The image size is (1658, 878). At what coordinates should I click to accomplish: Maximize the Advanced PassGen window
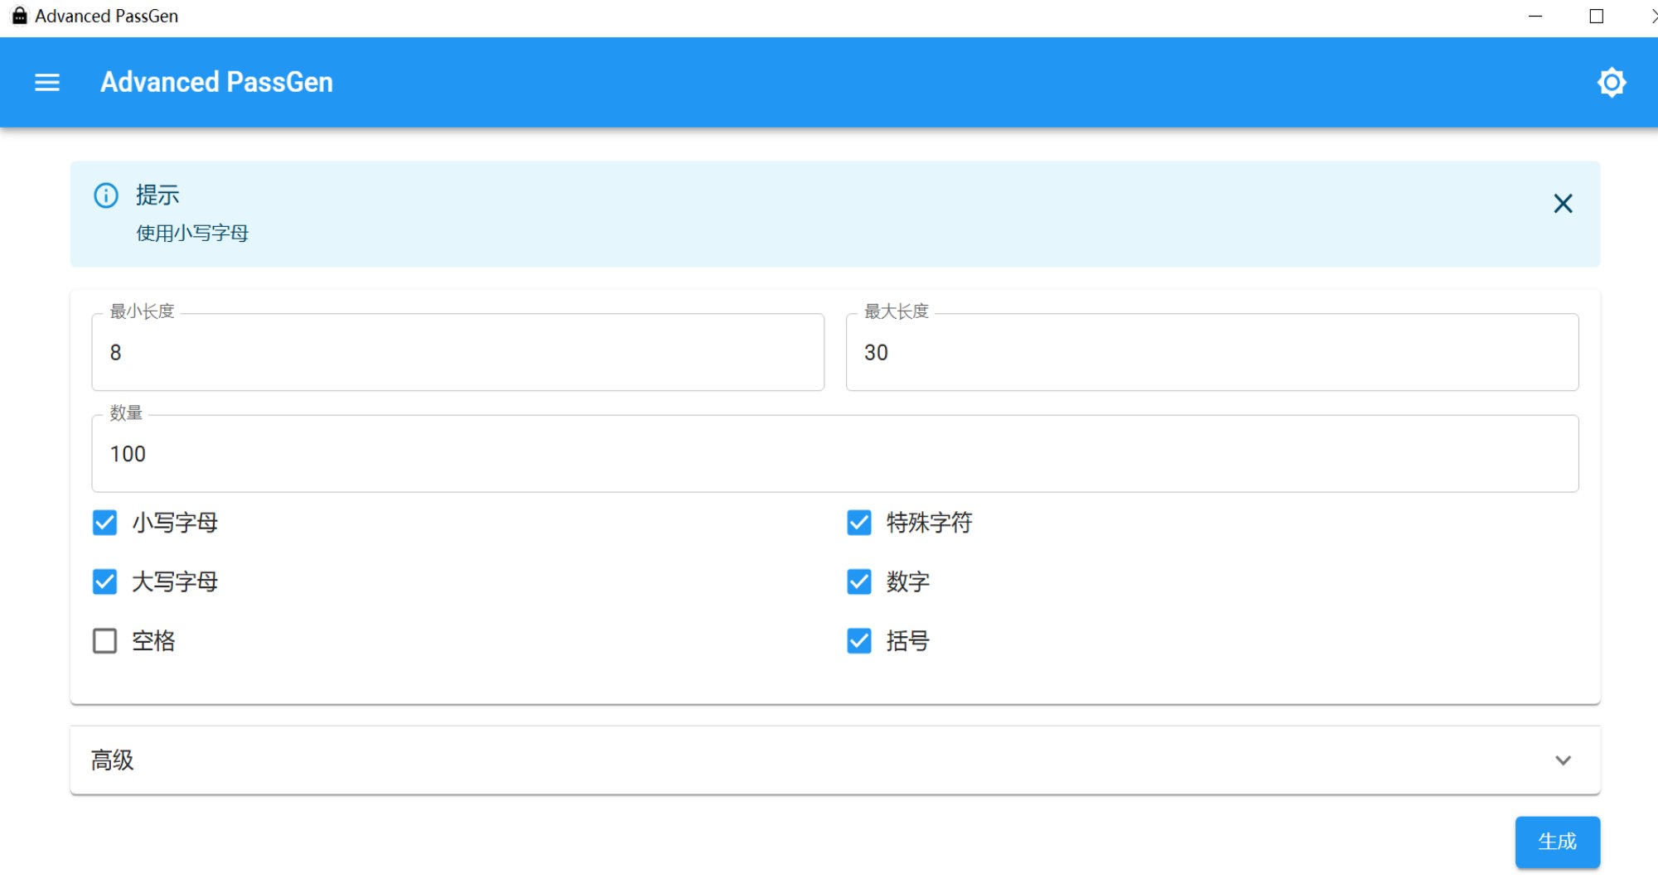pos(1597,17)
